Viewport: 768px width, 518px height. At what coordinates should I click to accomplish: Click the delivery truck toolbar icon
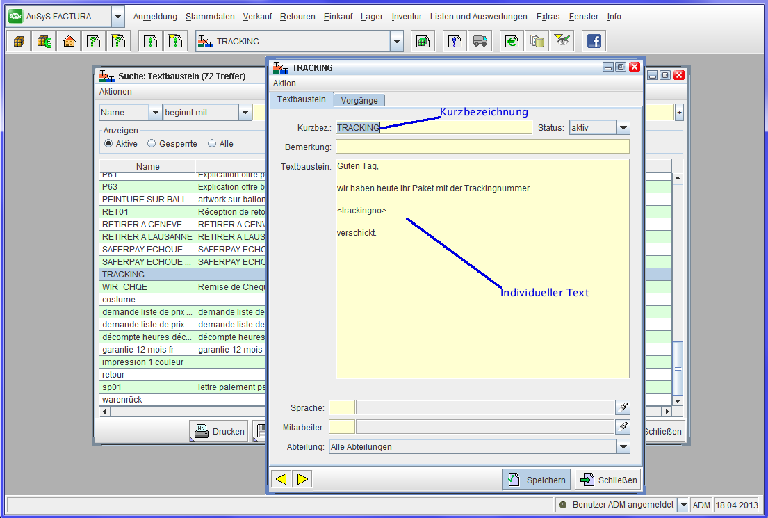pyautogui.click(x=480, y=42)
